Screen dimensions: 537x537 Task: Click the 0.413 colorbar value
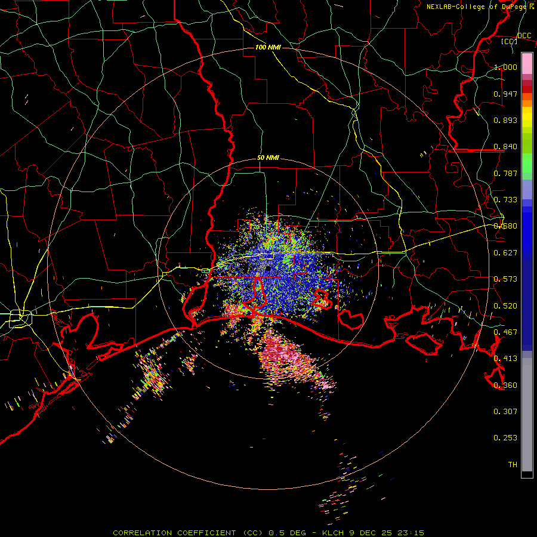[505, 359]
